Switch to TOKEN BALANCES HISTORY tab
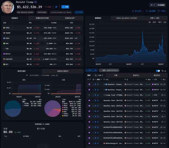The image size is (169, 148). (x=126, y=18)
